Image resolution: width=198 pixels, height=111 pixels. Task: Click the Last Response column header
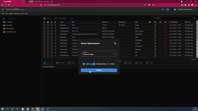click(x=173, y=22)
